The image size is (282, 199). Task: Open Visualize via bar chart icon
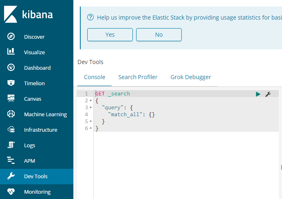11,52
